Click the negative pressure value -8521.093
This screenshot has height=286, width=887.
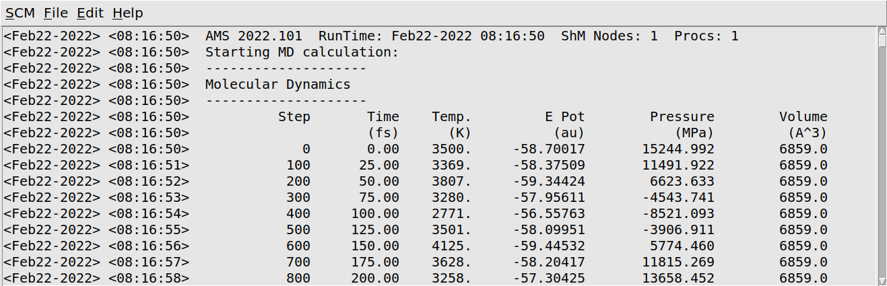(x=678, y=214)
